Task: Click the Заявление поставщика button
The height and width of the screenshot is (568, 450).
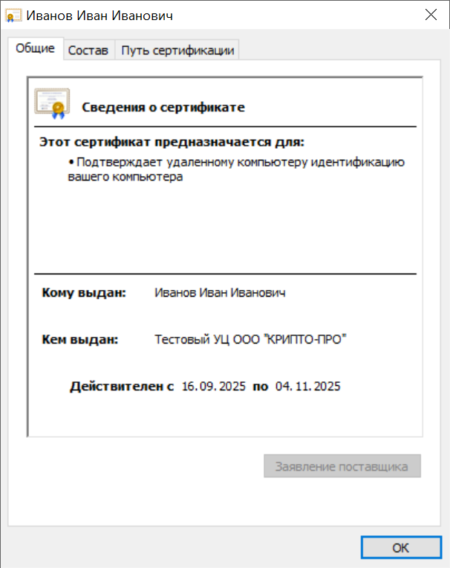Action: tap(342, 467)
